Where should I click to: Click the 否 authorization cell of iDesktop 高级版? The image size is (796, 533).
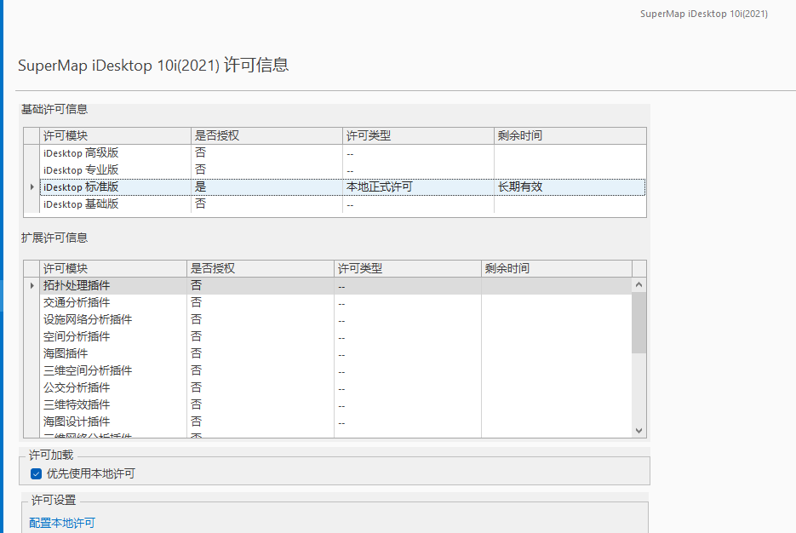[267, 152]
